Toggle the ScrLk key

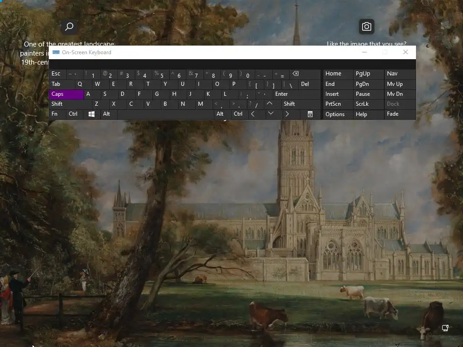[x=369, y=104]
